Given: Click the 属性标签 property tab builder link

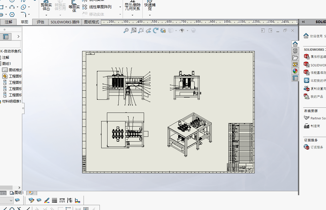Looking at the screenshot, I should tap(315, 57).
